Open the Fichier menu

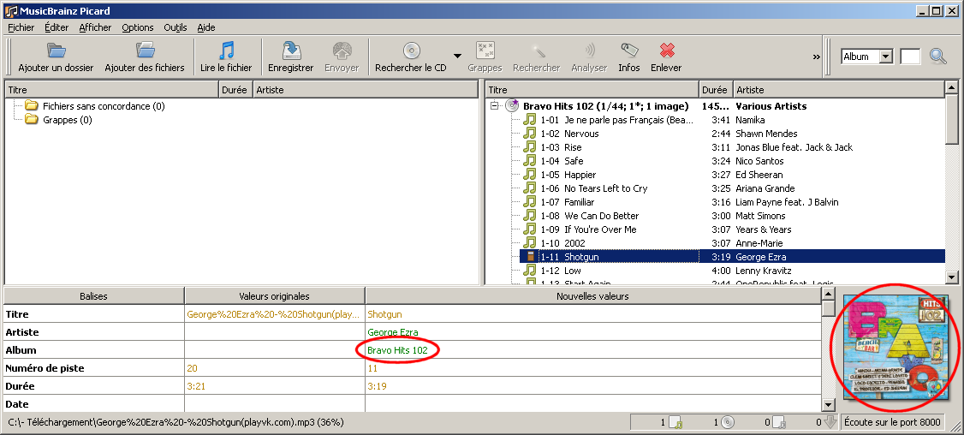coord(21,27)
